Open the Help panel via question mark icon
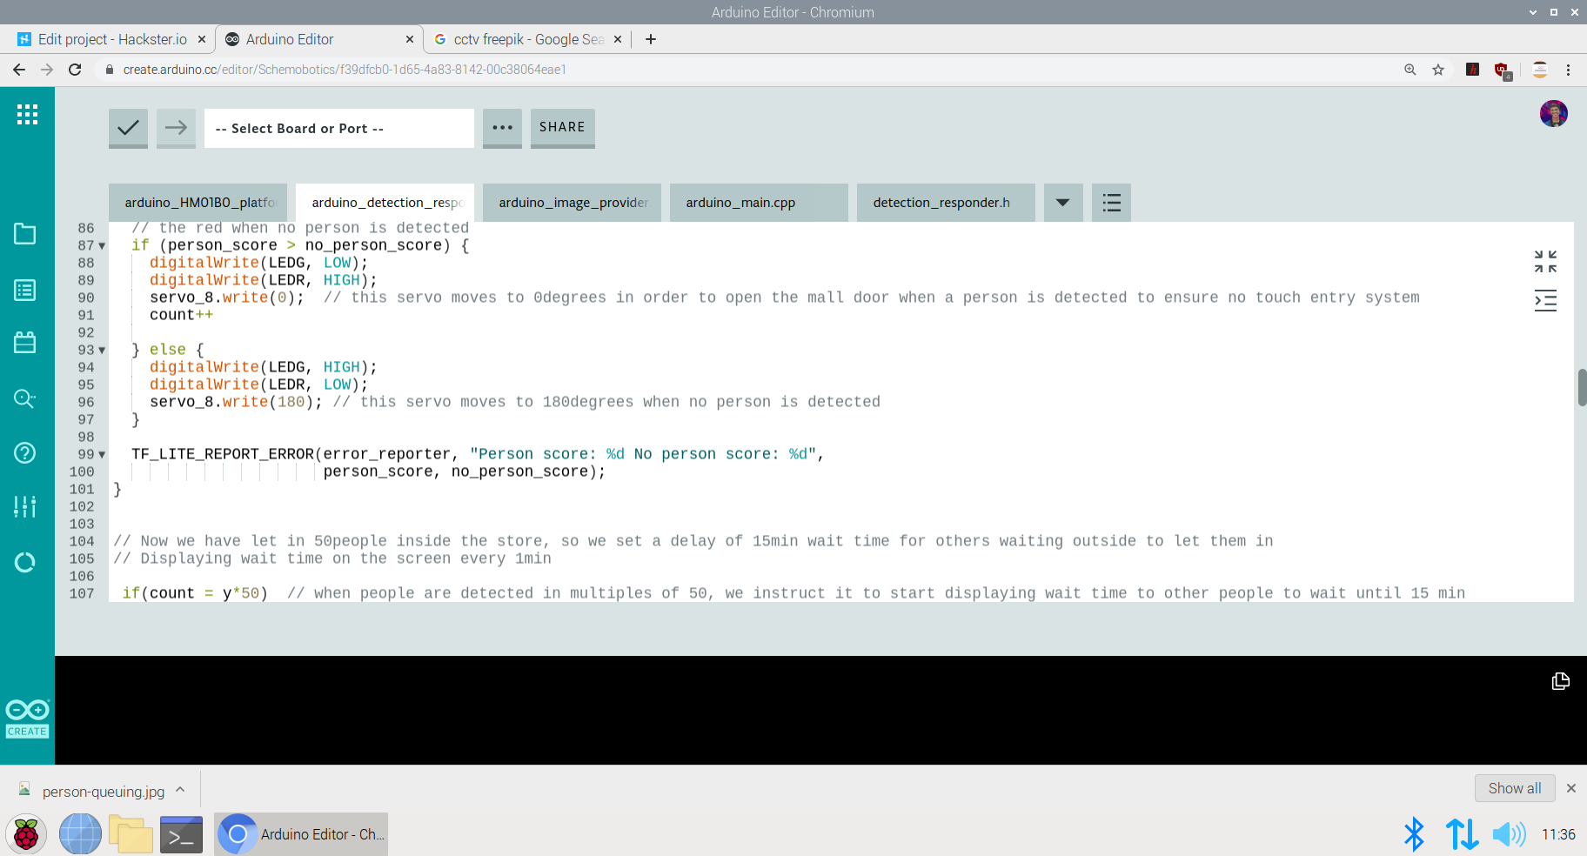 (25, 452)
